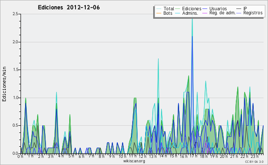The height and width of the screenshot is (165, 268).
Task: Click the 'Bots' legend entry
Action: click(168, 13)
